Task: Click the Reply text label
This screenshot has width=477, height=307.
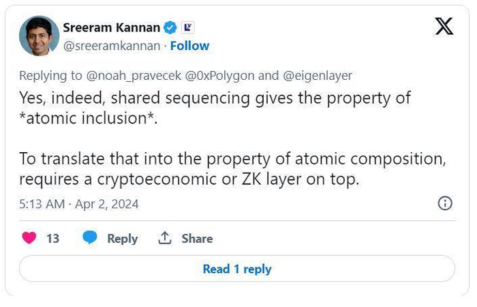Action: [122, 238]
